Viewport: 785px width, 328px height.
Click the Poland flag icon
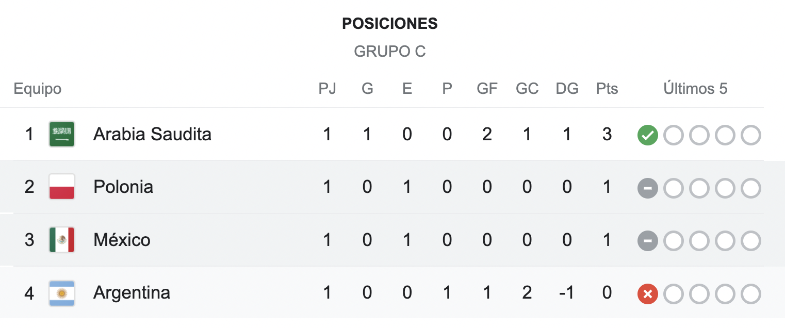pyautogui.click(x=62, y=187)
